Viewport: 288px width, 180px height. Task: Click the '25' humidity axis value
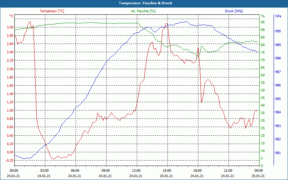point(263,128)
